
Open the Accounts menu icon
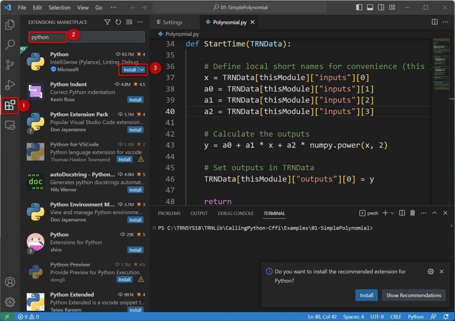tap(10, 282)
